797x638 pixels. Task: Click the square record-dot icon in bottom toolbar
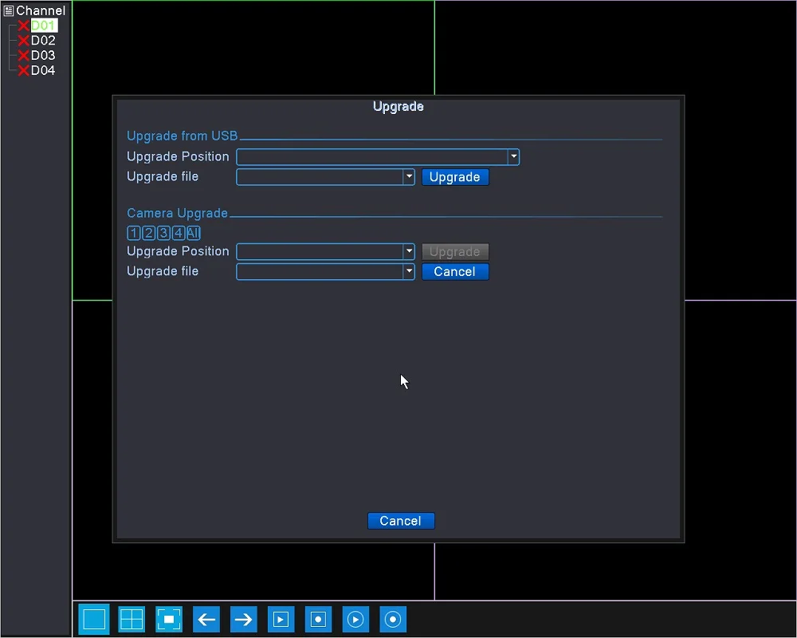[318, 619]
